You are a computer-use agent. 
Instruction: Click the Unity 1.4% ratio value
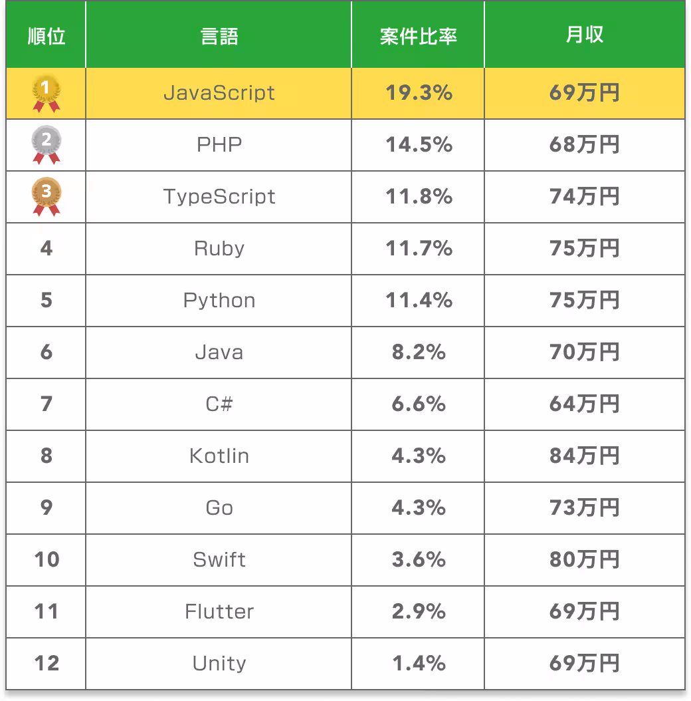[x=419, y=663]
